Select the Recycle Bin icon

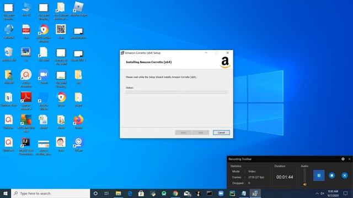(9, 54)
